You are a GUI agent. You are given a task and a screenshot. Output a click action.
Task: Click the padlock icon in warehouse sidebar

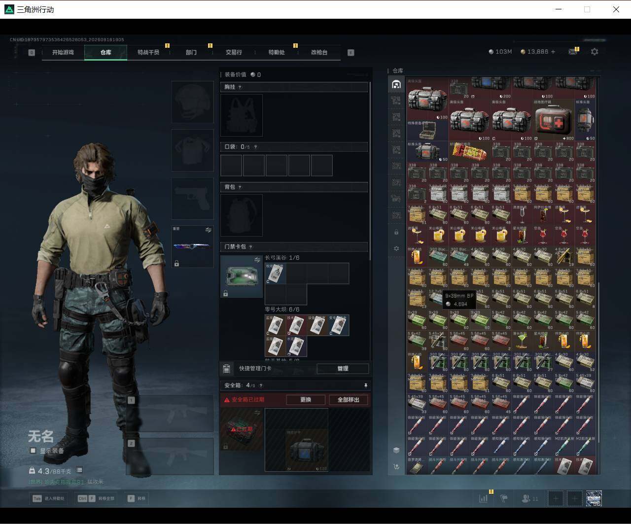[x=396, y=232]
